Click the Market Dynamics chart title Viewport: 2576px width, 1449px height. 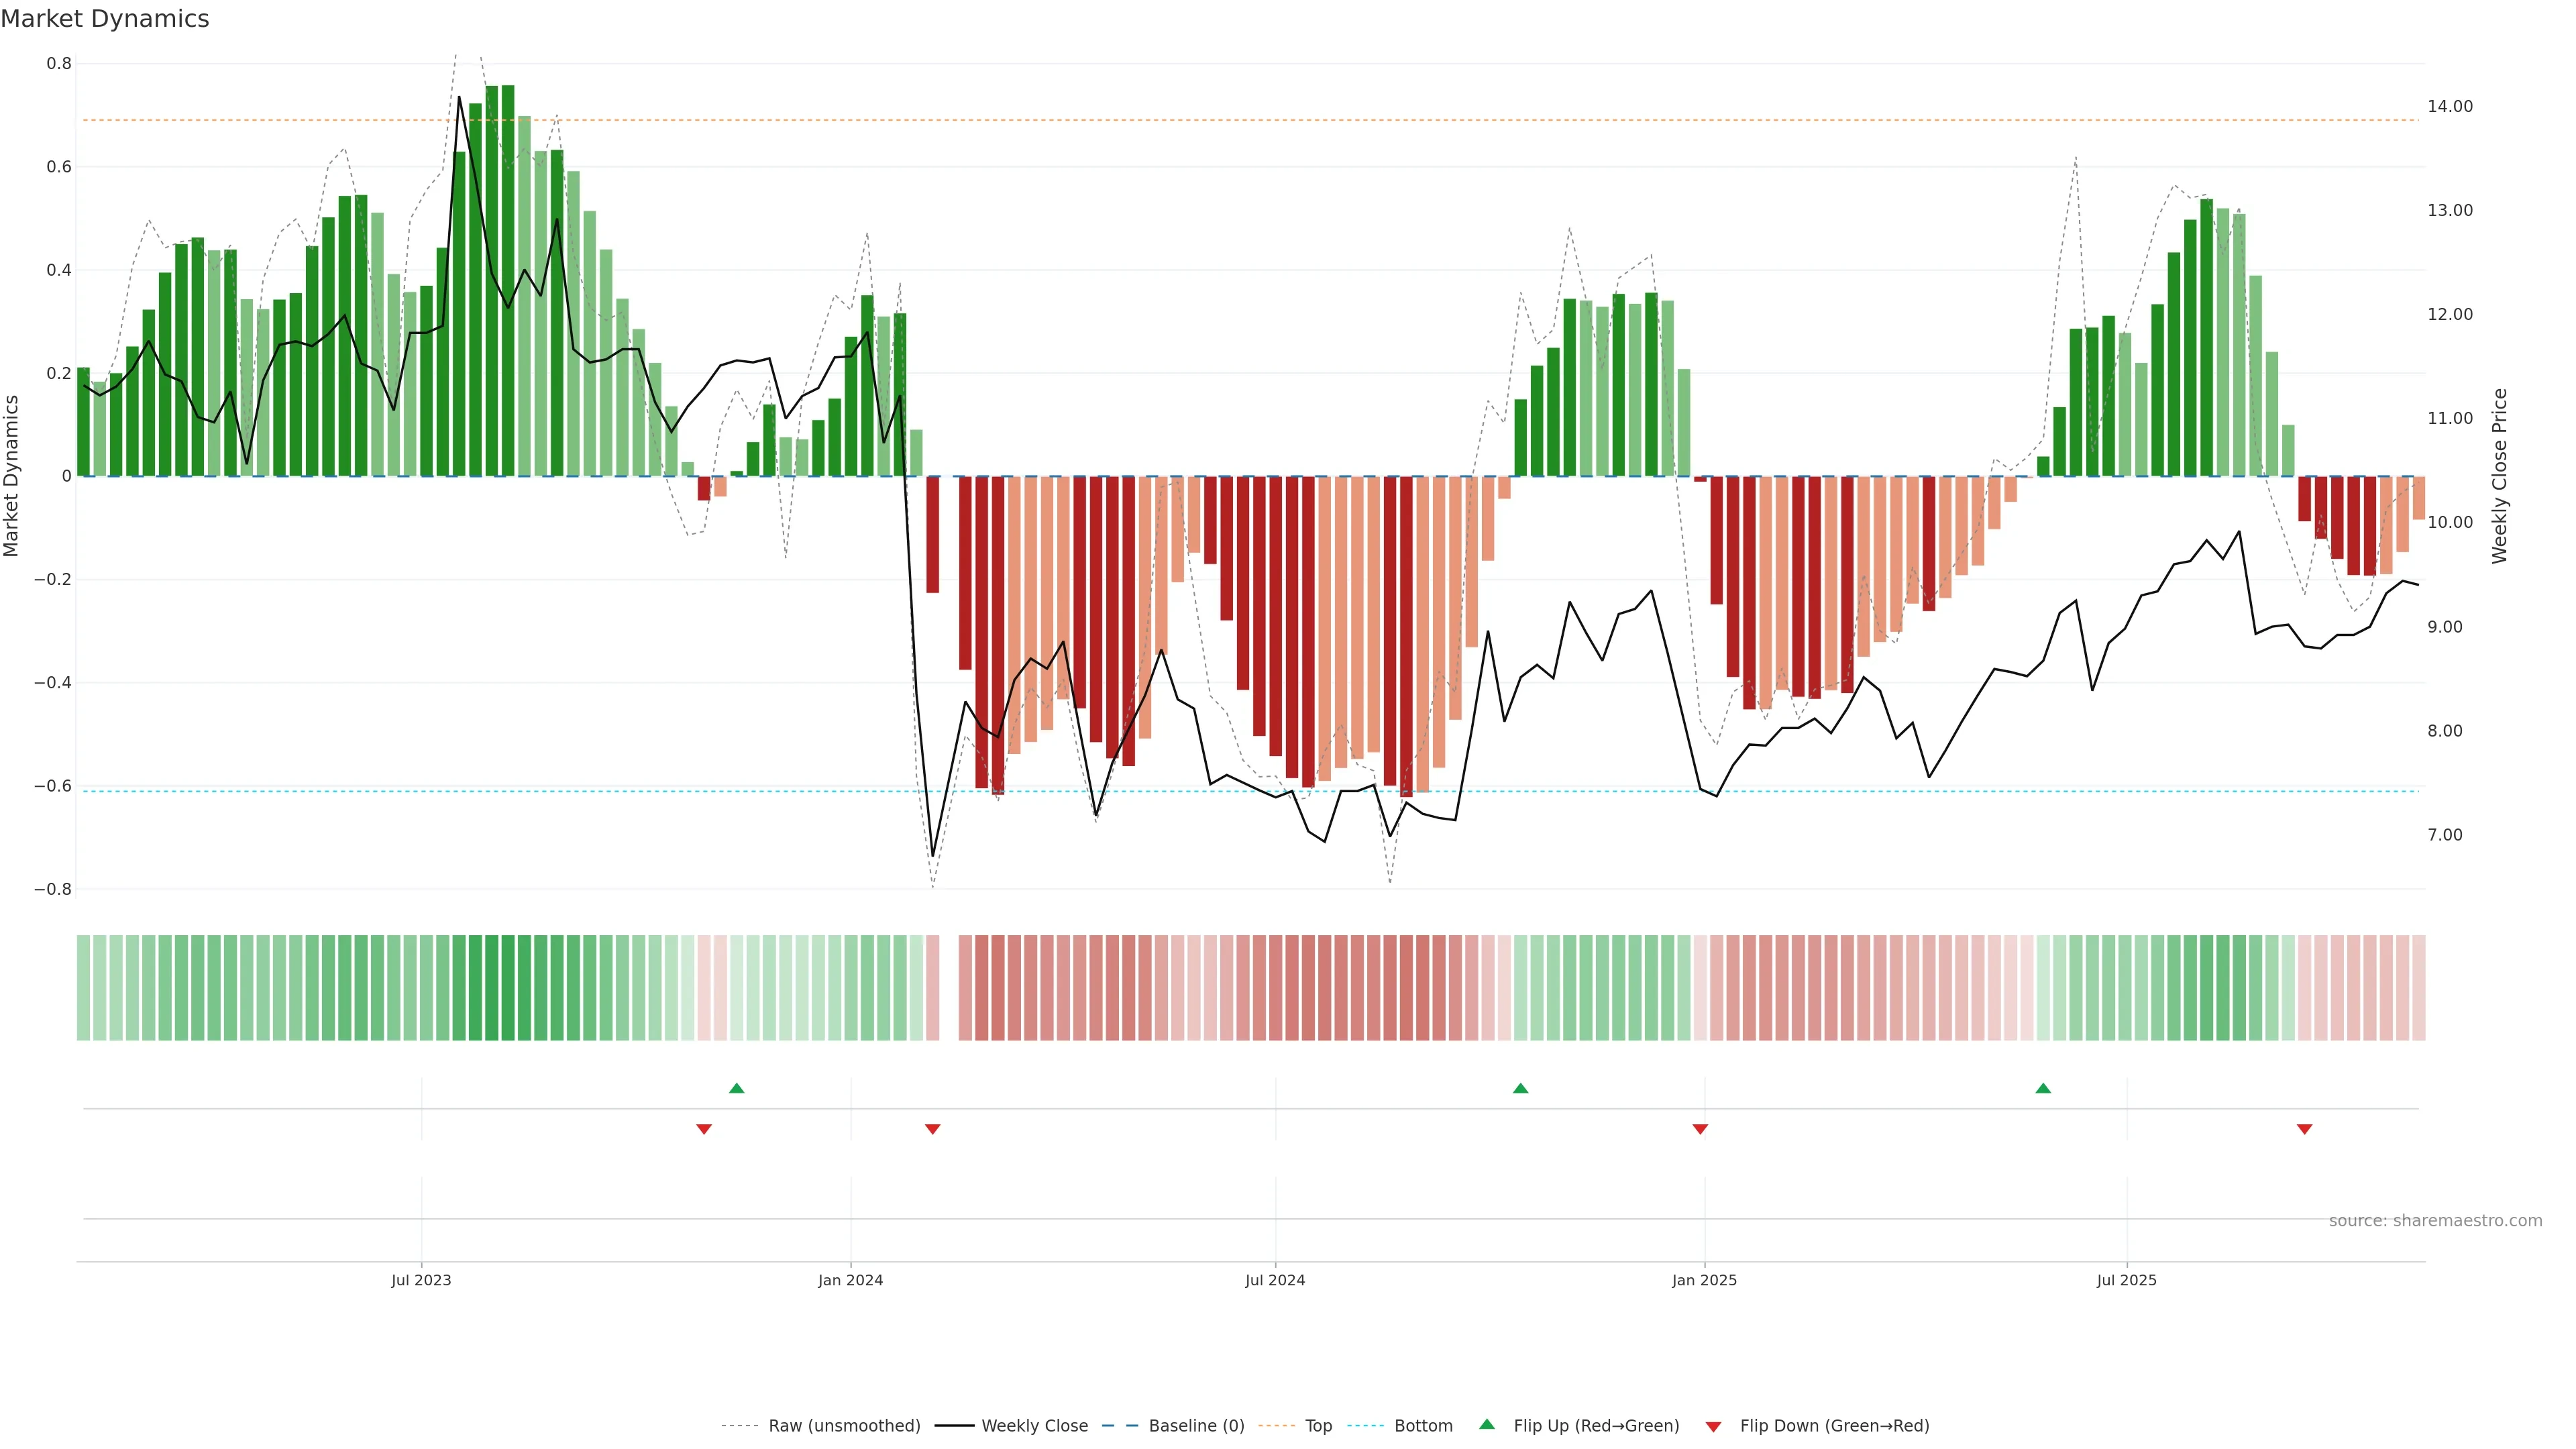[x=105, y=19]
